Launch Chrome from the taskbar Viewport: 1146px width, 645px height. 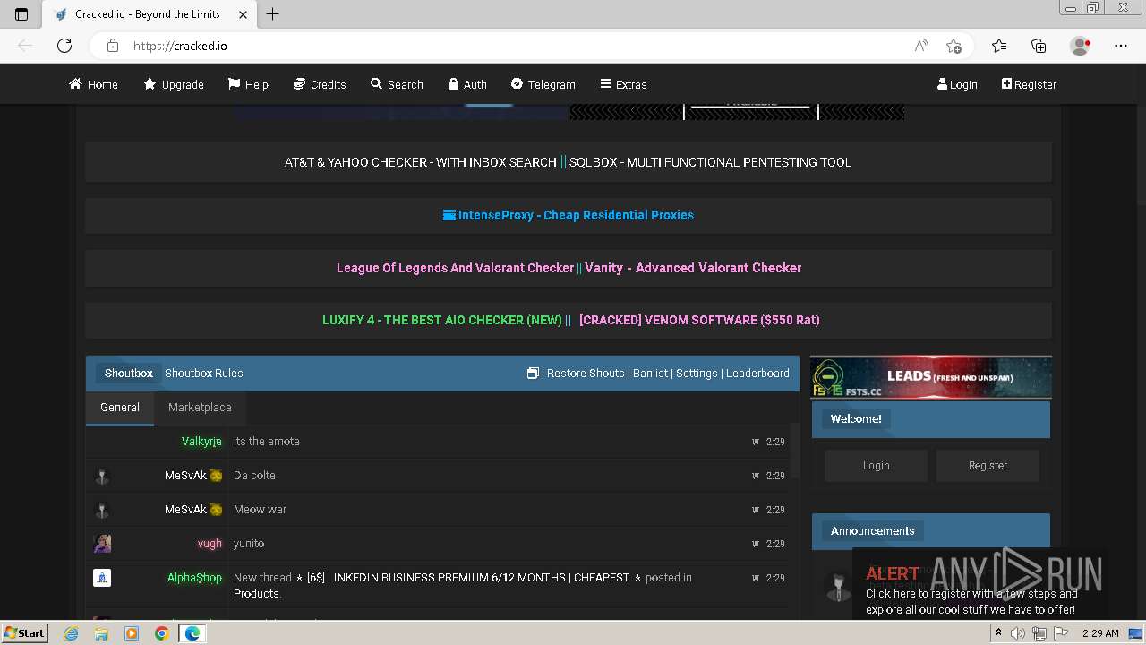(x=161, y=633)
